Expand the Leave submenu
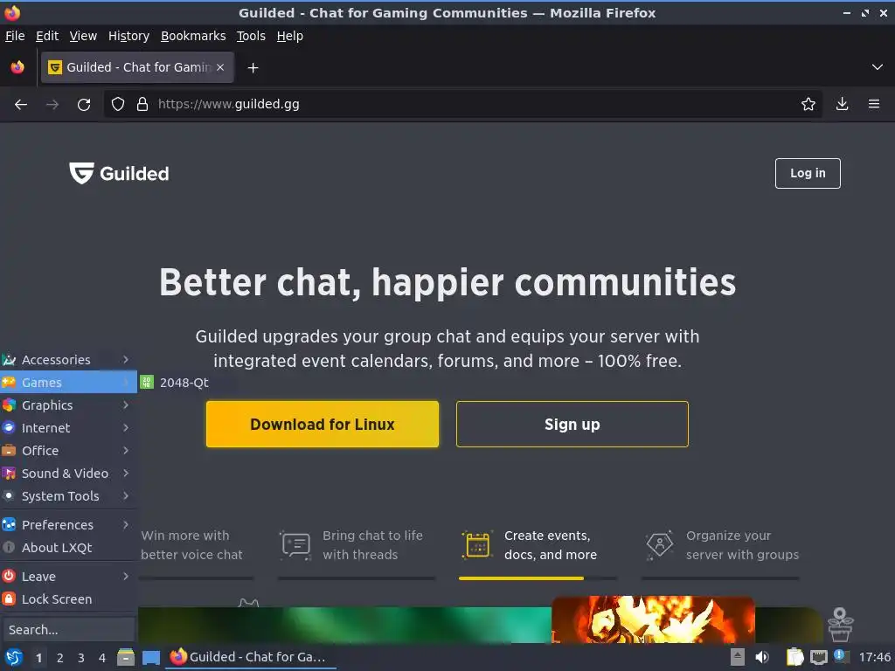 coord(68,577)
